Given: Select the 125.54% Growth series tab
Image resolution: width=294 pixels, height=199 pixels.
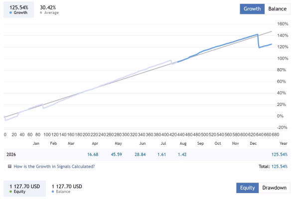Looking at the screenshot, I should [19, 10].
